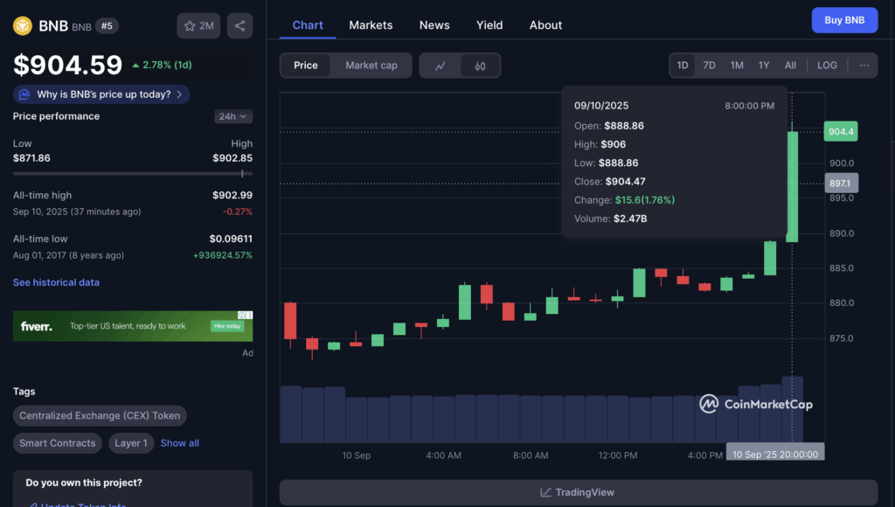Image resolution: width=895 pixels, height=507 pixels.
Task: Click the Fiverr ad info icon
Action: (246, 316)
